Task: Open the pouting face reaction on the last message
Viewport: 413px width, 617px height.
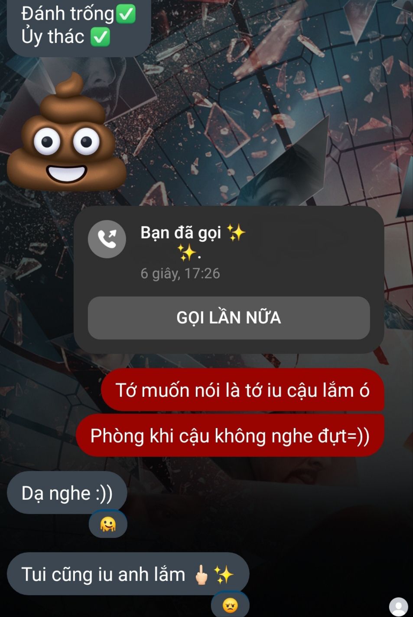Action: pyautogui.click(x=230, y=605)
